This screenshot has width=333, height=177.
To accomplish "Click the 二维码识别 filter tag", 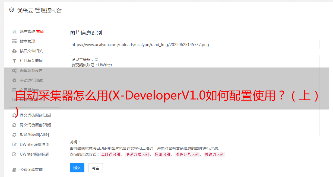I will (x=110, y=154).
